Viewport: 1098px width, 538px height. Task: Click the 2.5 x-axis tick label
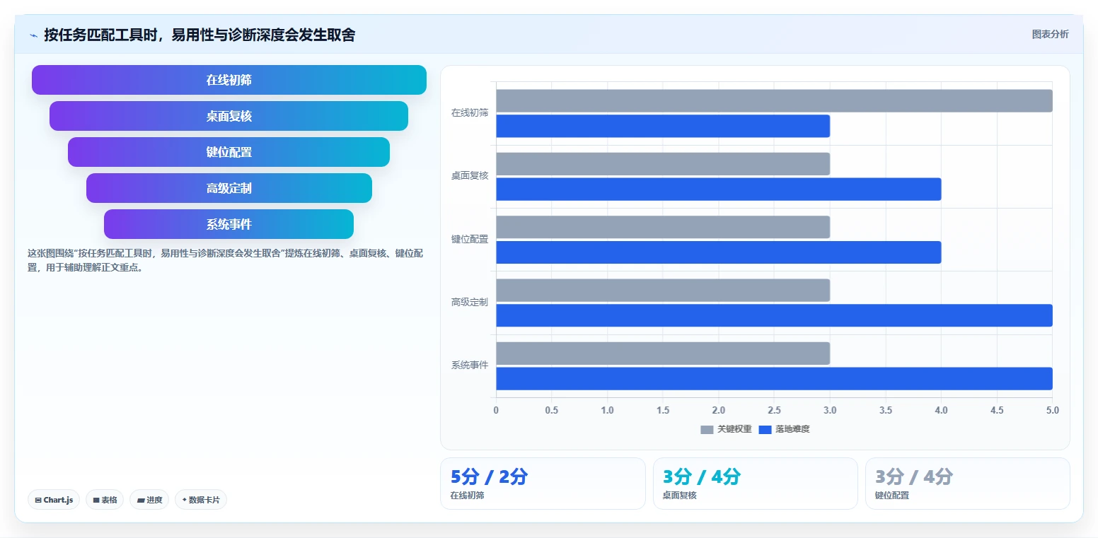(x=774, y=410)
